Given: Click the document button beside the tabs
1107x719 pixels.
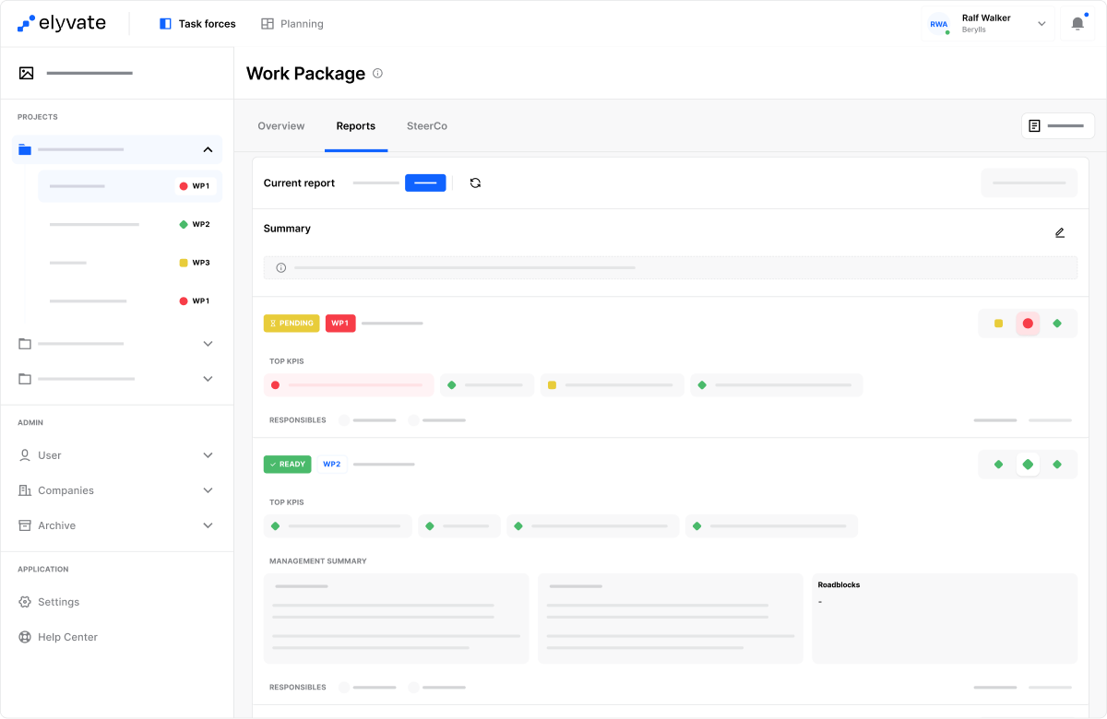Looking at the screenshot, I should click(x=1058, y=125).
